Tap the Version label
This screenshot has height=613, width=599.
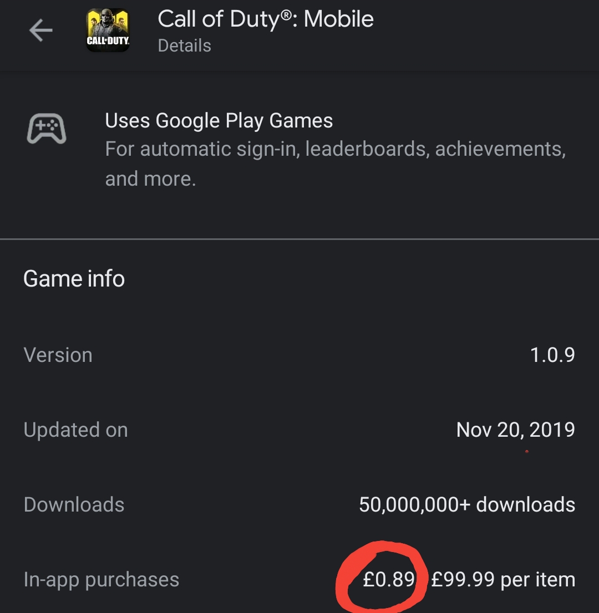[58, 355]
